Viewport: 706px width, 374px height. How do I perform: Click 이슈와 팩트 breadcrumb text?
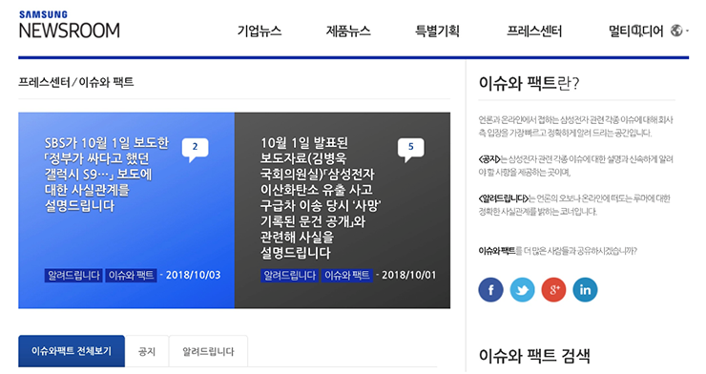tap(106, 82)
